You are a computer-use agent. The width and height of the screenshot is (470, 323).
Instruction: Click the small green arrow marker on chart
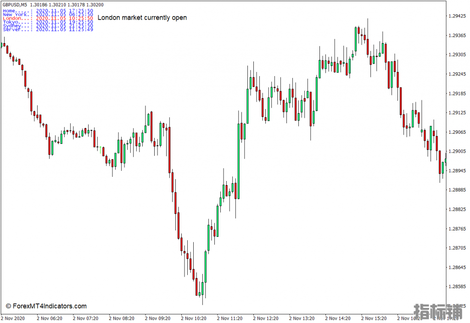click(x=101, y=149)
